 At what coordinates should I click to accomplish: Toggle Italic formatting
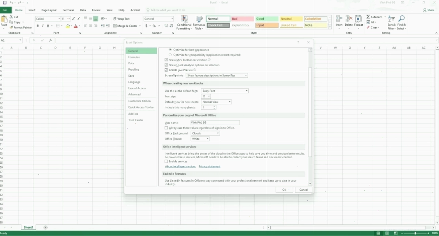tap(43, 26)
